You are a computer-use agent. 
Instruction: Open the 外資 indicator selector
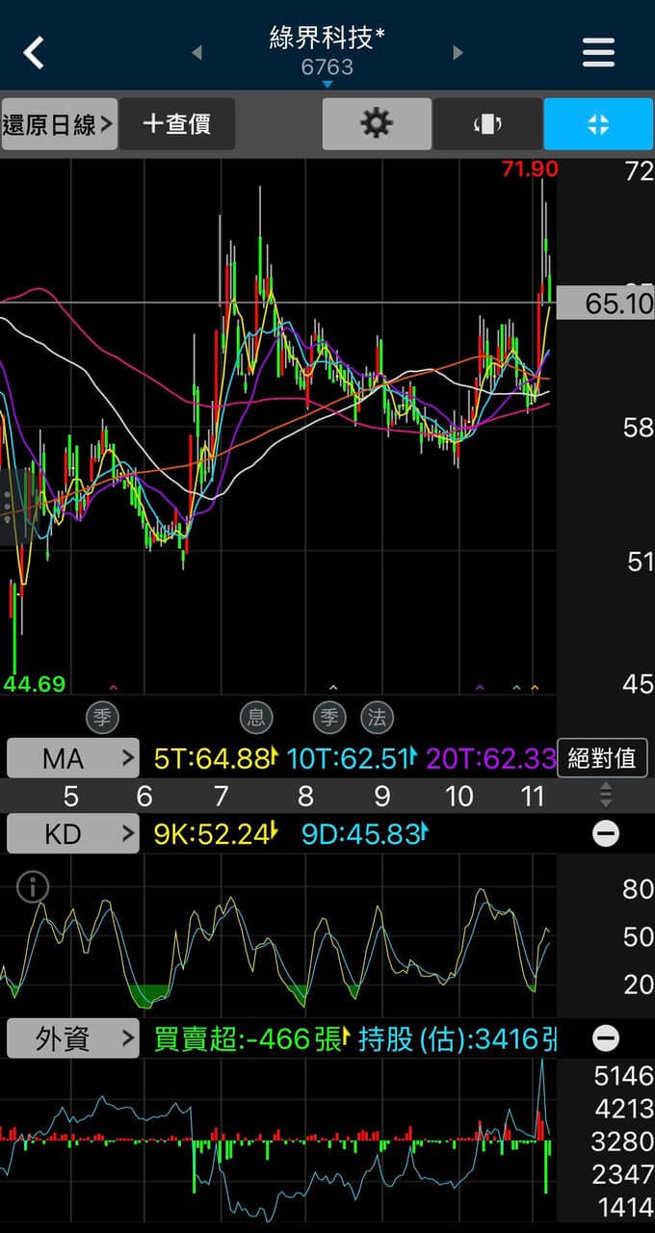point(74,1038)
